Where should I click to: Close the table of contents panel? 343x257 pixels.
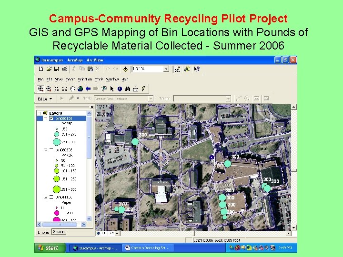(92, 107)
